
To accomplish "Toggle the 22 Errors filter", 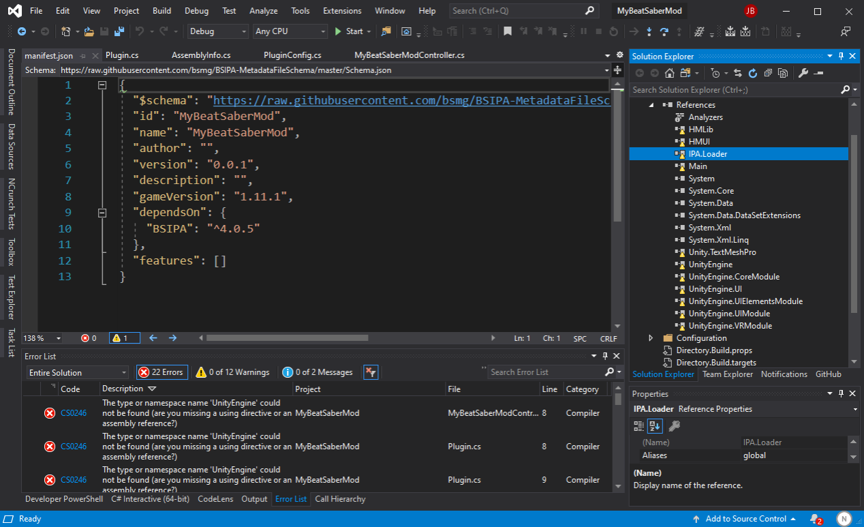I will point(162,372).
